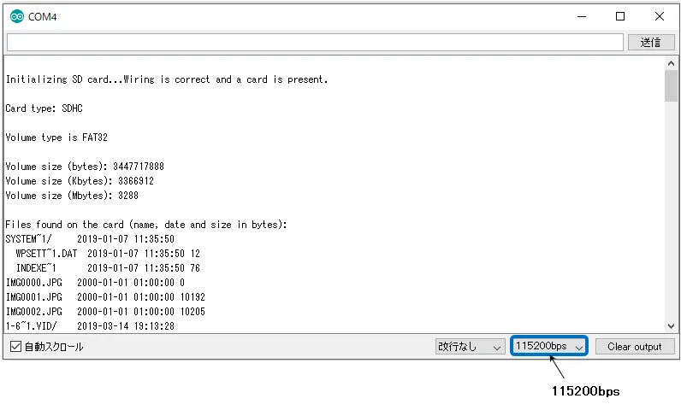Screen dimensions: 681x410
Task: Click the 115200bps annotation label below window
Action: 585,391
